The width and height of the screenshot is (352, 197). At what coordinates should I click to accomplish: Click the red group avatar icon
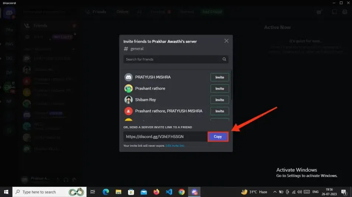pyautogui.click(x=129, y=111)
